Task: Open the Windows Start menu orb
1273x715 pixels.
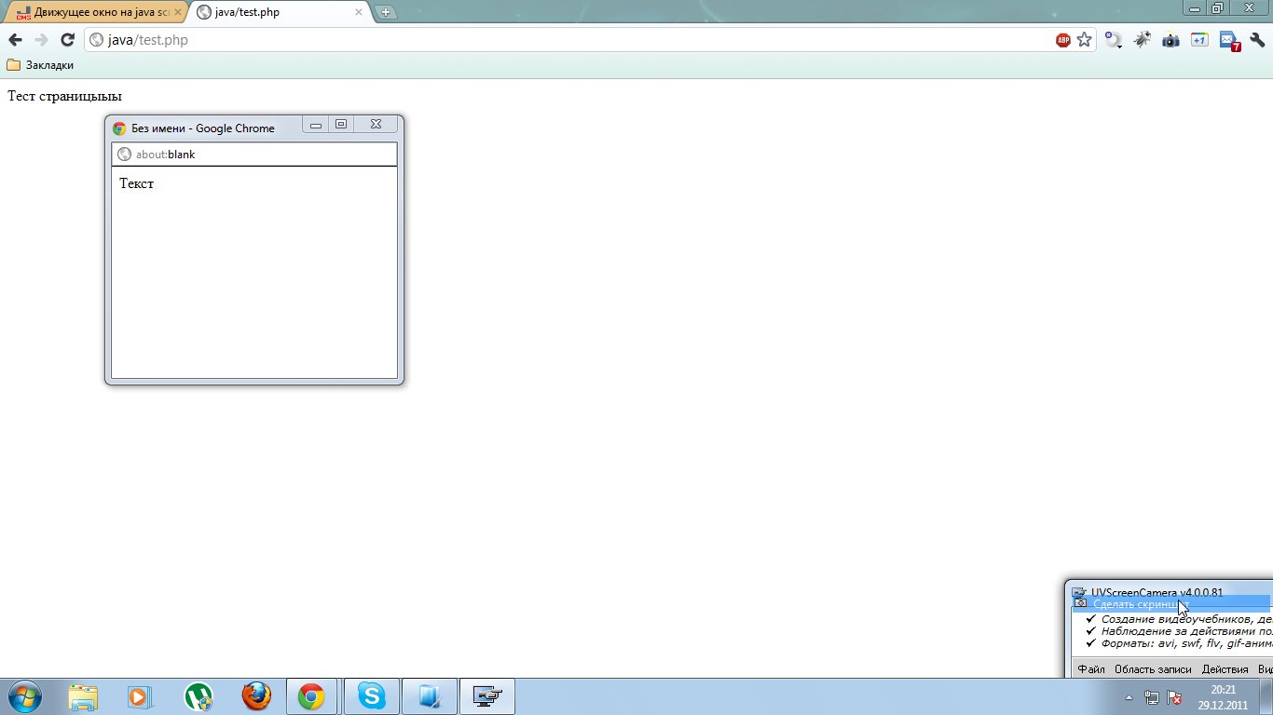Action: point(23,696)
